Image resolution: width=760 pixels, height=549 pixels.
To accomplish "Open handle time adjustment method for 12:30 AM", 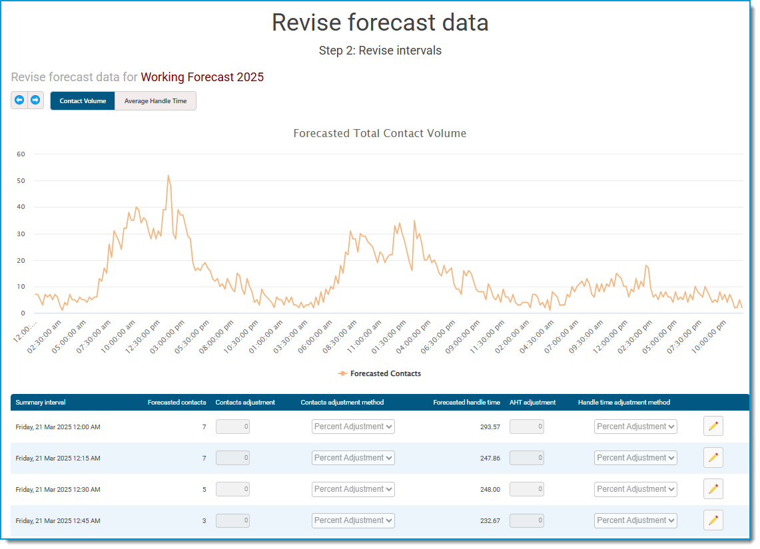I will point(635,490).
